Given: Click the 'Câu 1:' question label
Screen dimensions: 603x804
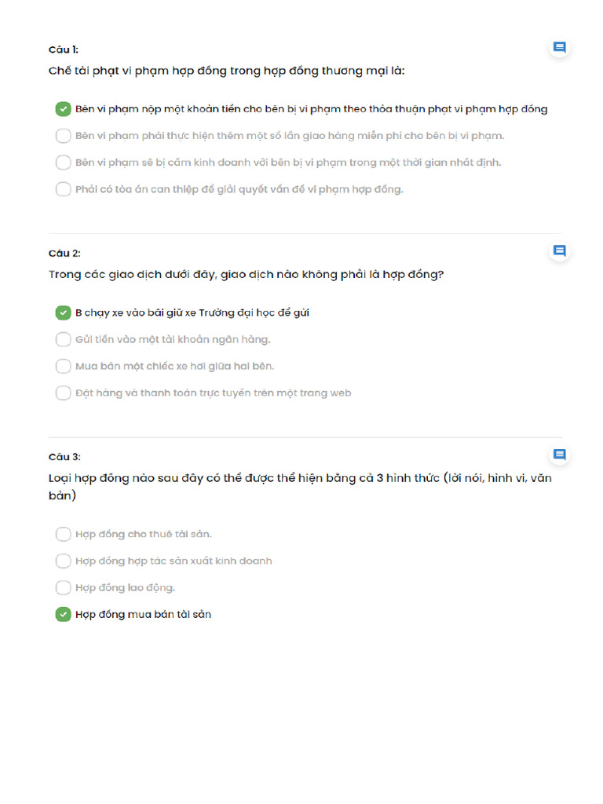Looking at the screenshot, I should (x=64, y=49).
